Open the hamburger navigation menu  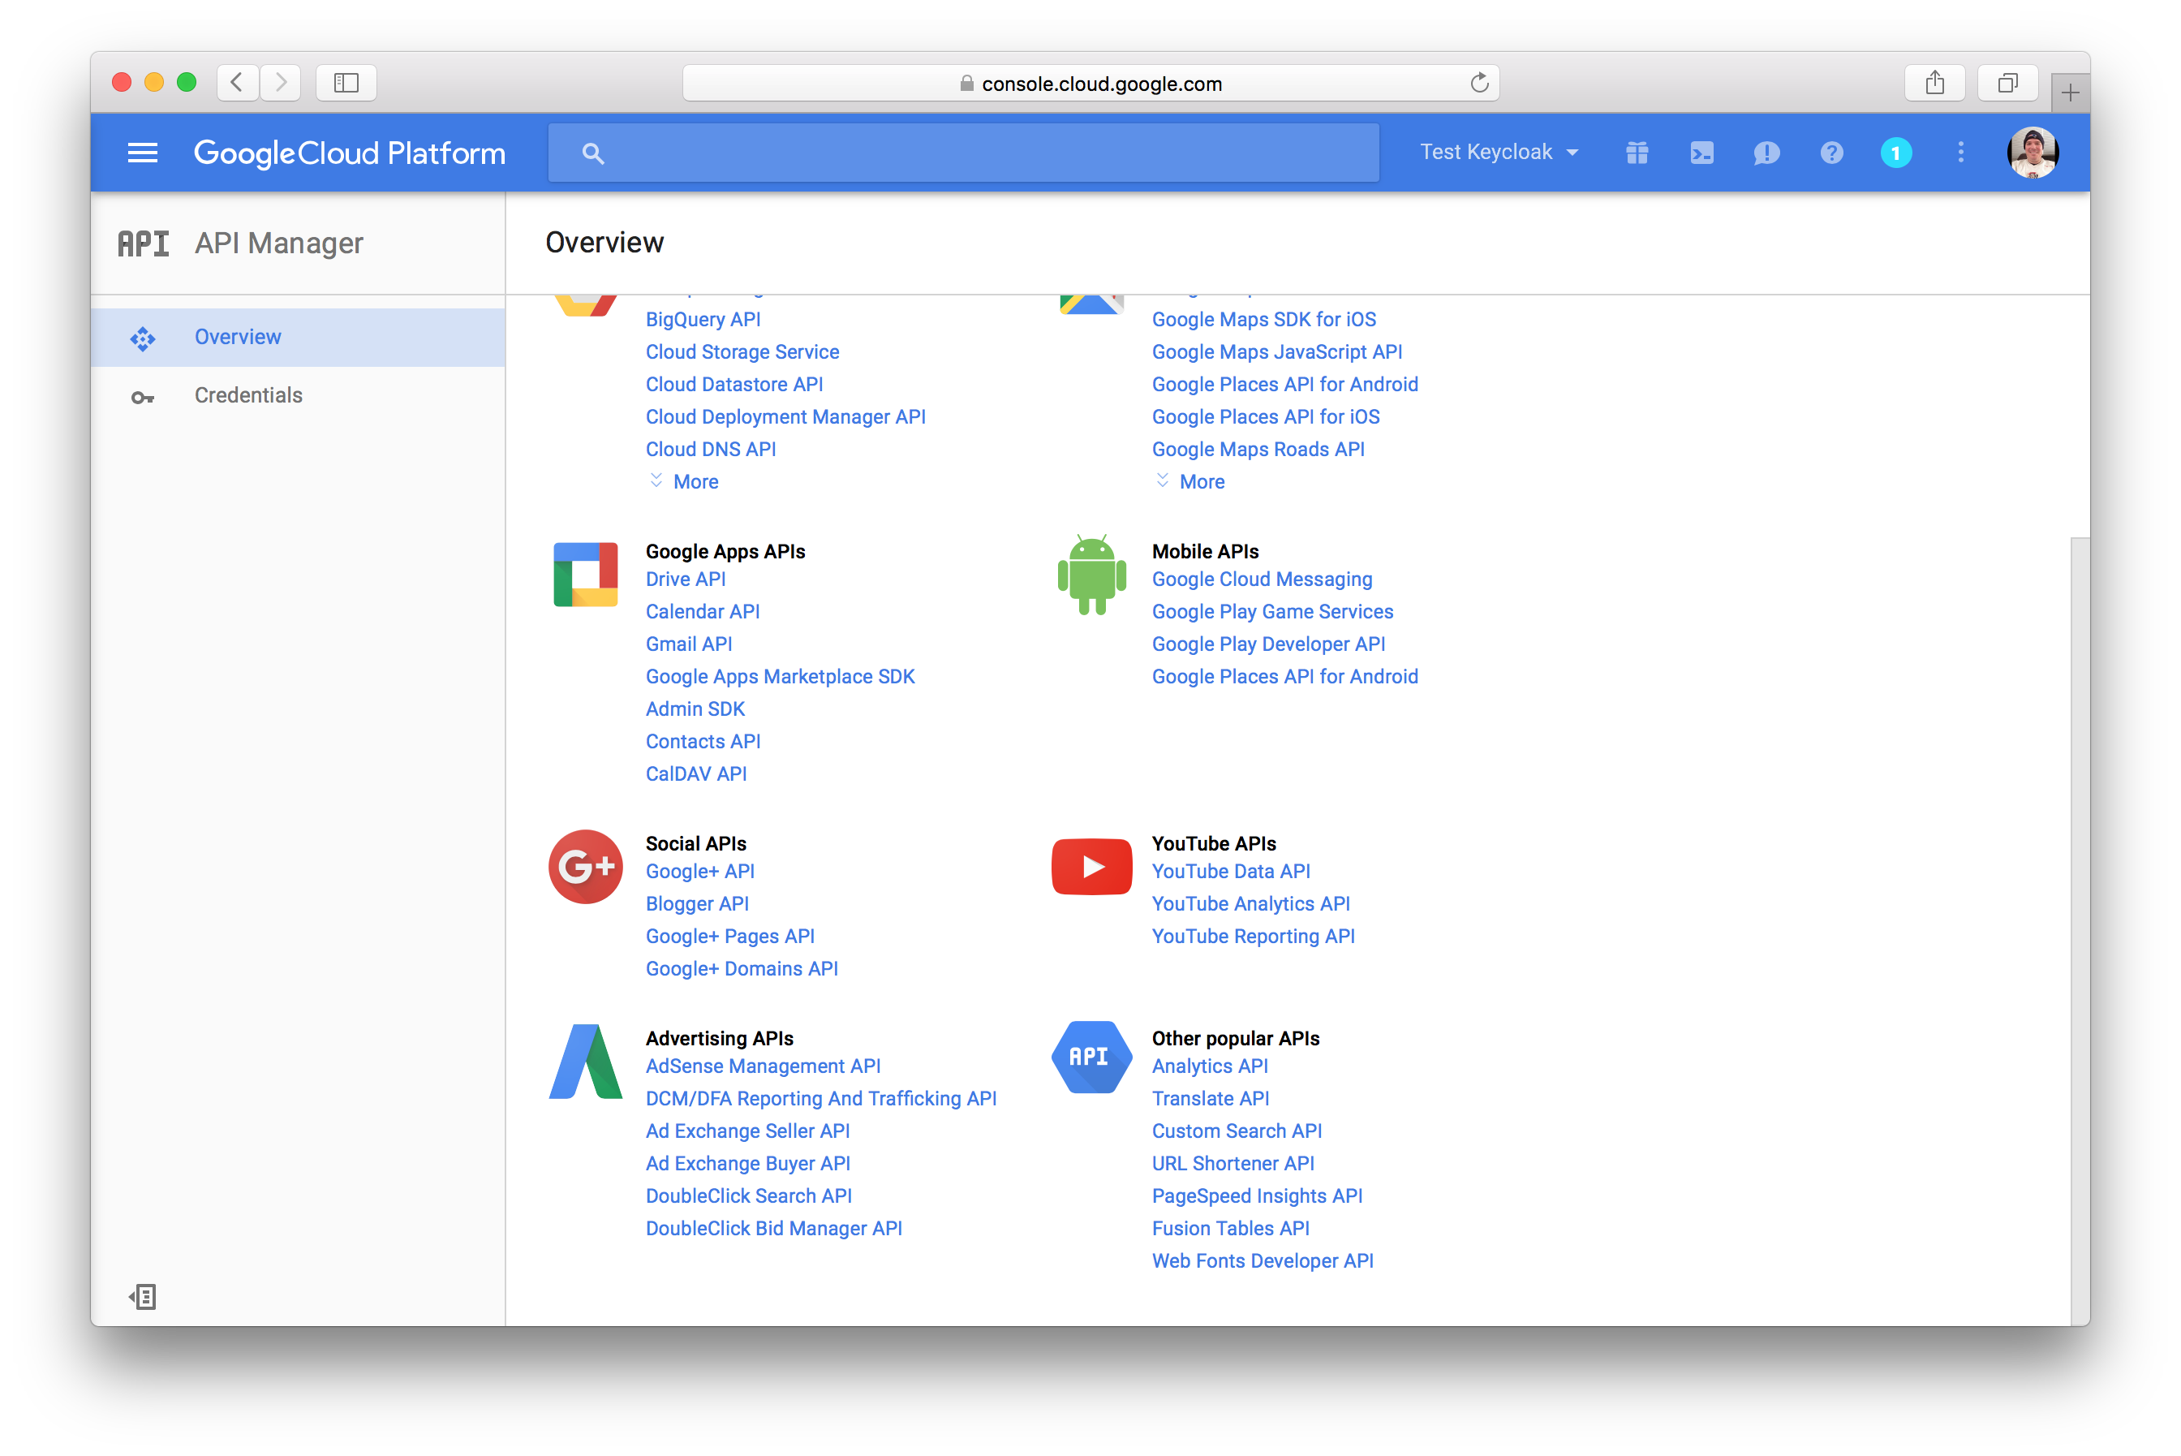pyautogui.click(x=142, y=153)
